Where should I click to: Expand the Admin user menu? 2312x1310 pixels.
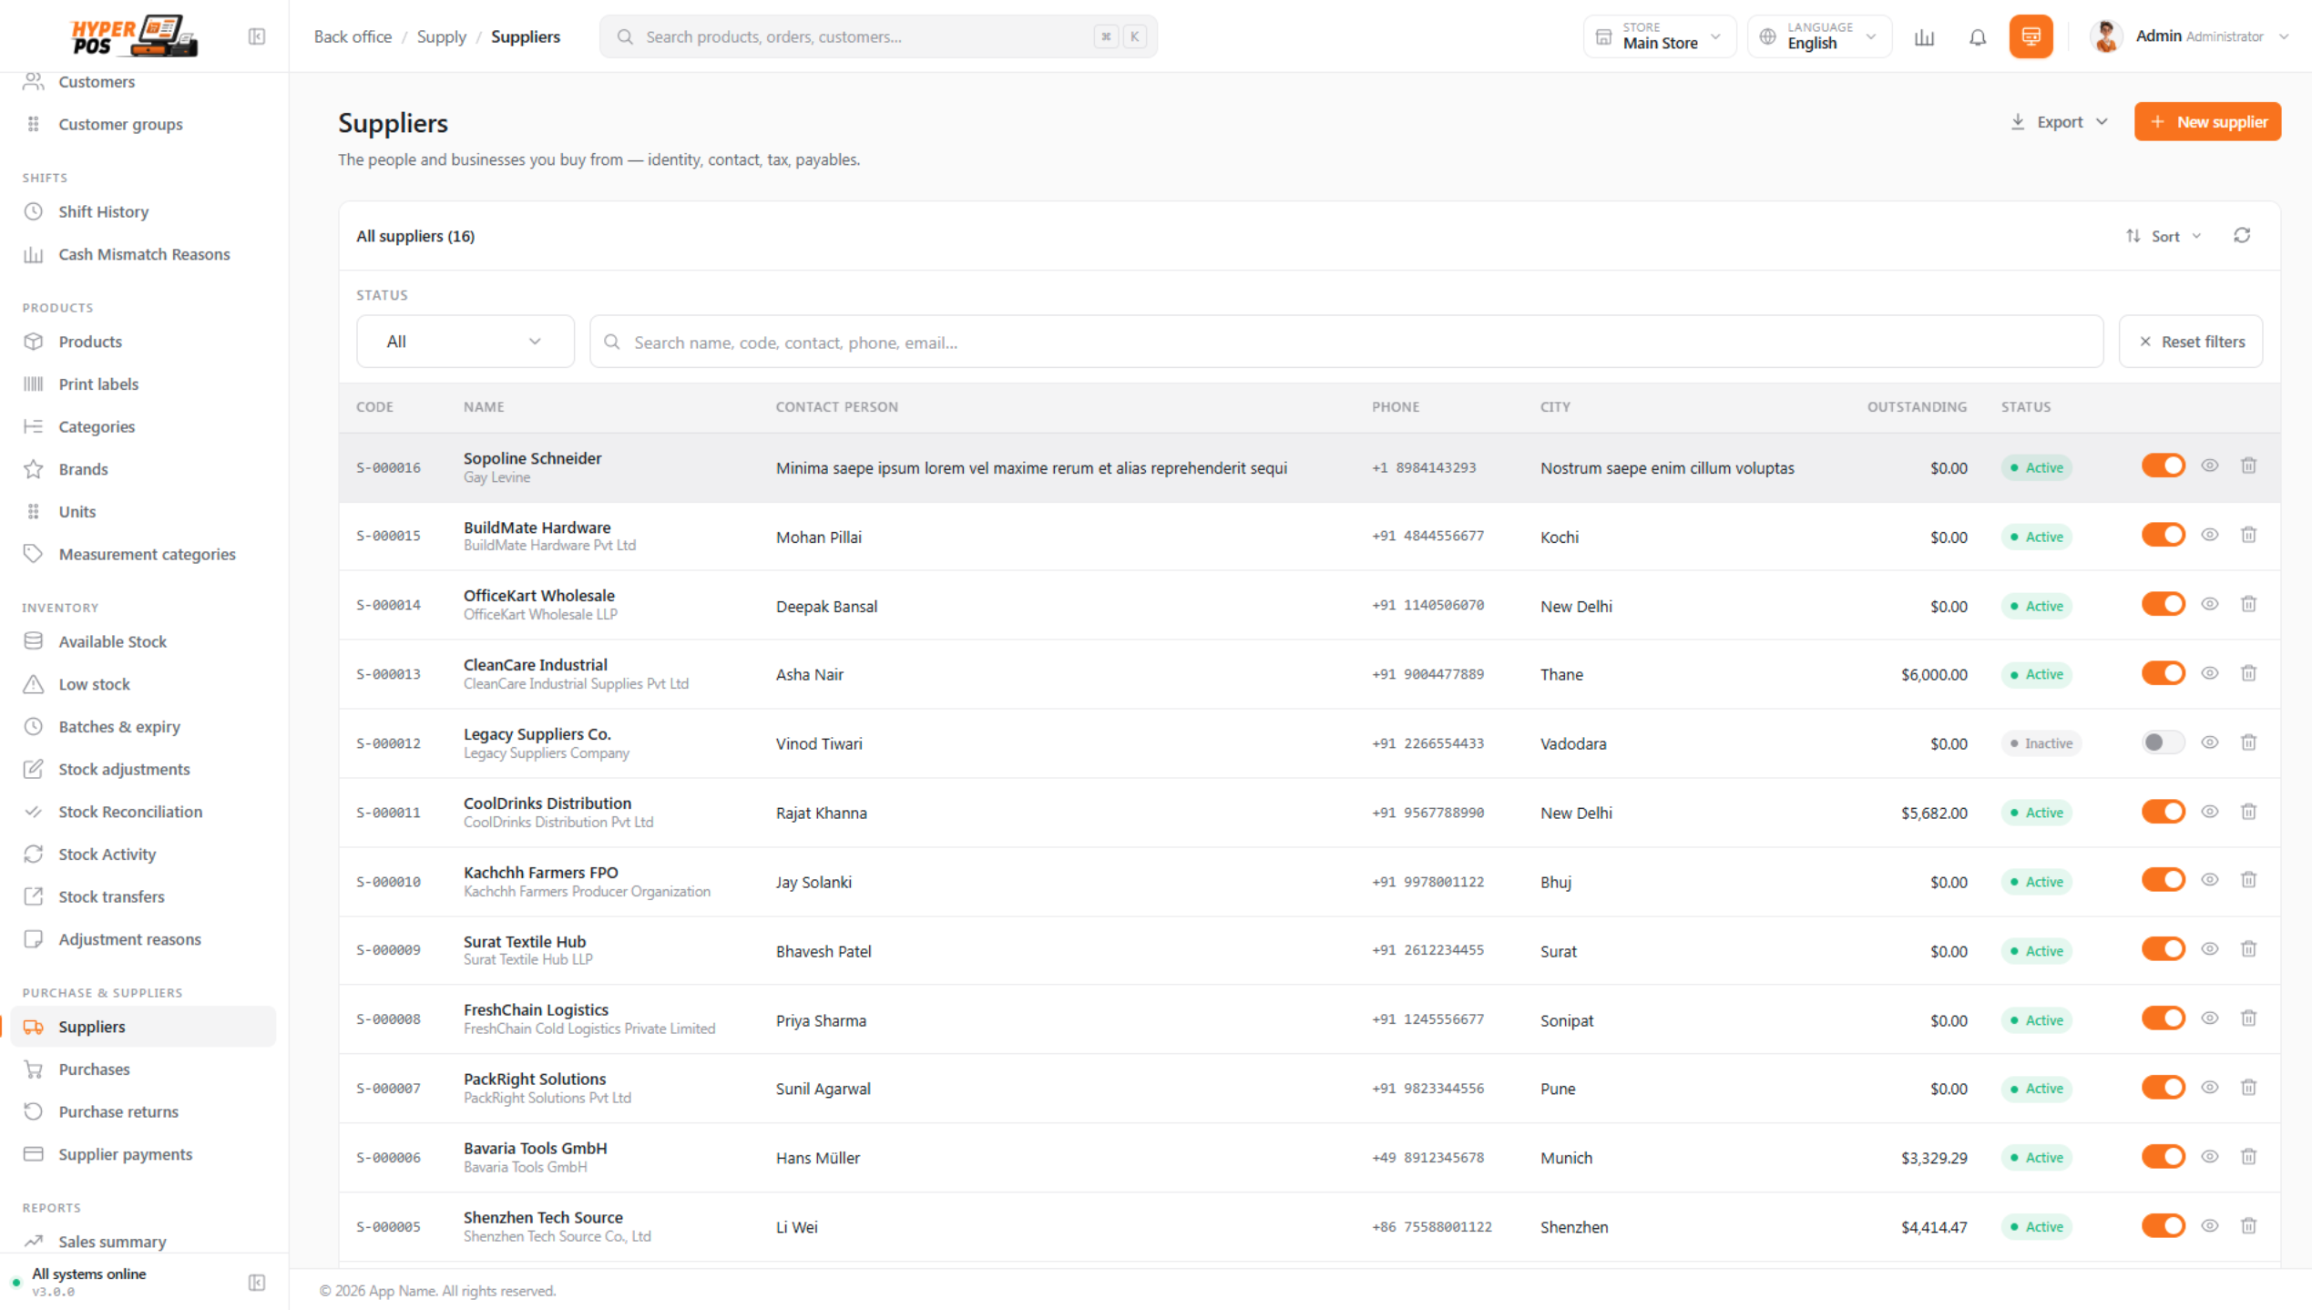[2189, 36]
